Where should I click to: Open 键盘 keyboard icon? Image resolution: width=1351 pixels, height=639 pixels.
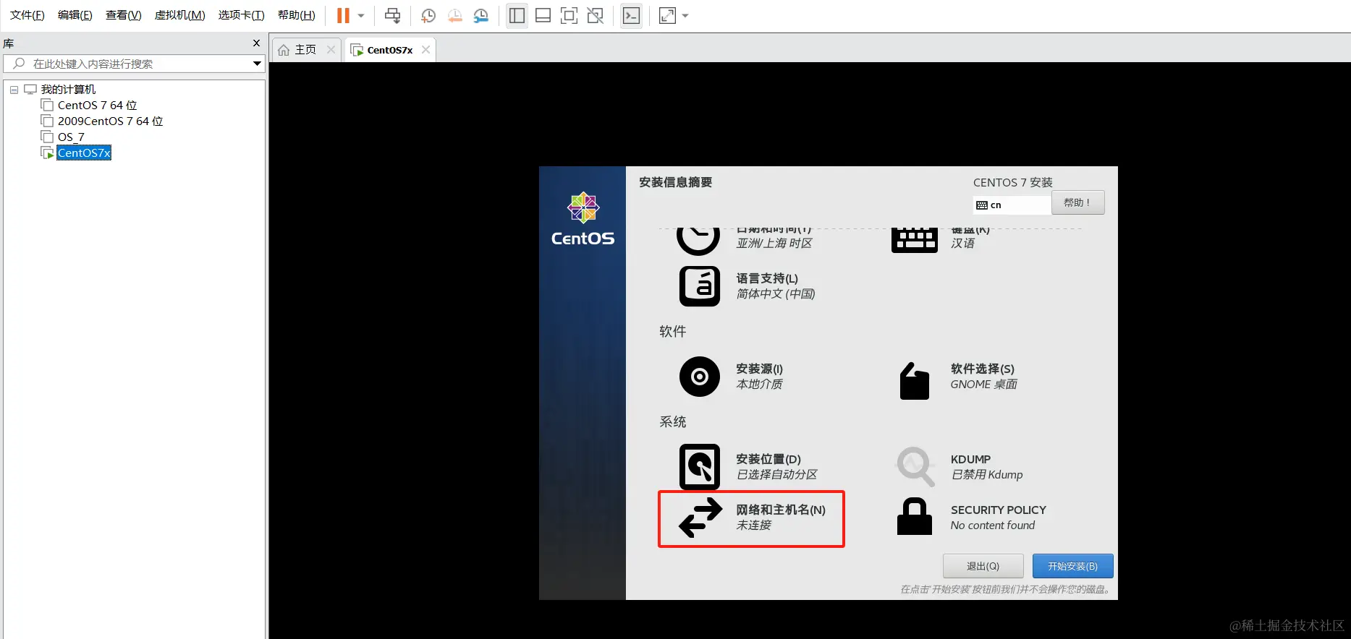pyautogui.click(x=915, y=240)
